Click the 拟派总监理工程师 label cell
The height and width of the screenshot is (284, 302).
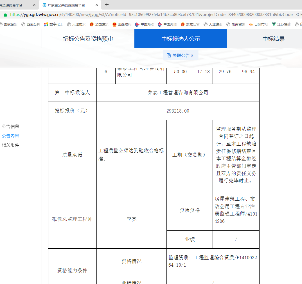point(72,219)
